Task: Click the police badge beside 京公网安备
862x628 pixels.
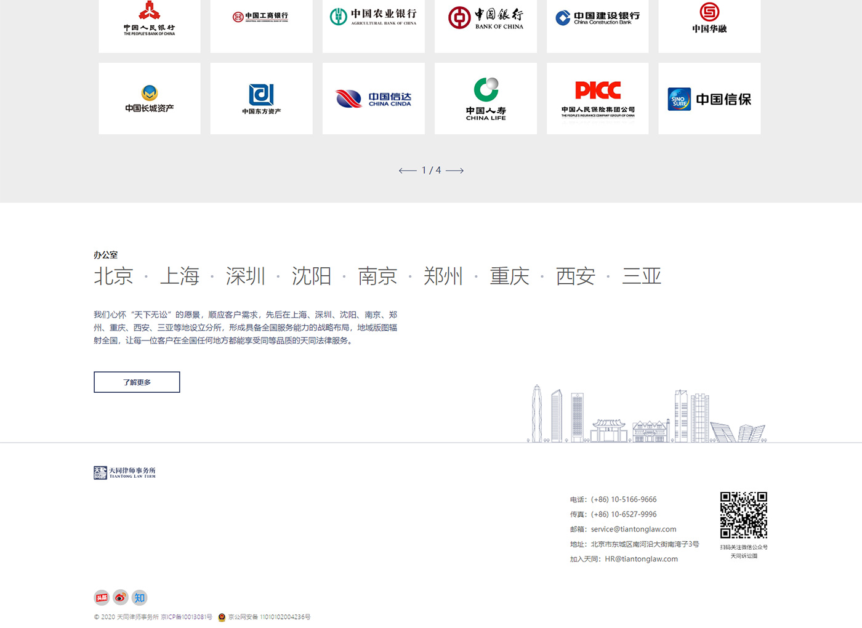Action: [222, 617]
